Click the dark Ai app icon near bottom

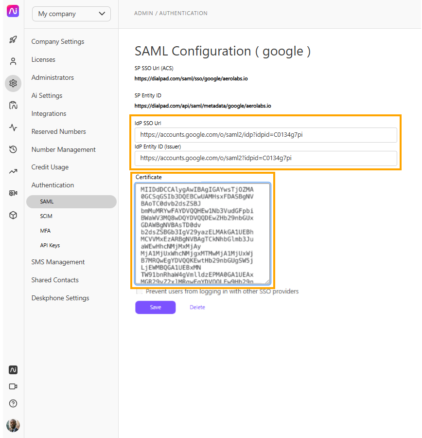coord(13,370)
